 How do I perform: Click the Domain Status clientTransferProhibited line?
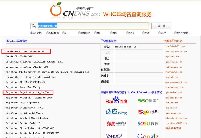coord(31,77)
